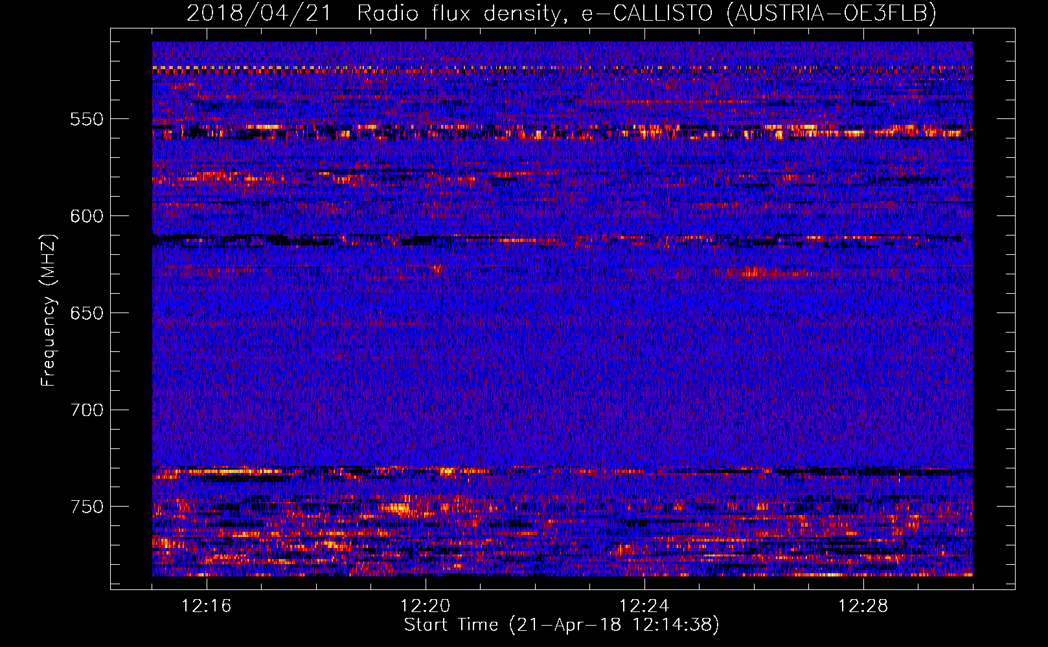Click the 700 frequency tick label
Viewport: 1048px width, 647px height.
pyautogui.click(x=87, y=410)
